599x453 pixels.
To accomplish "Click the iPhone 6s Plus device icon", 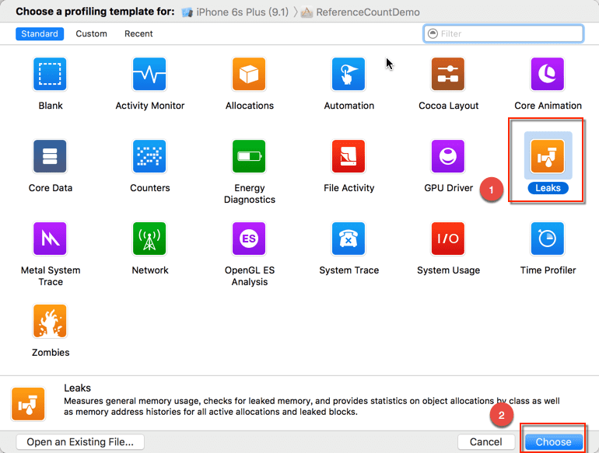I will click(x=187, y=12).
